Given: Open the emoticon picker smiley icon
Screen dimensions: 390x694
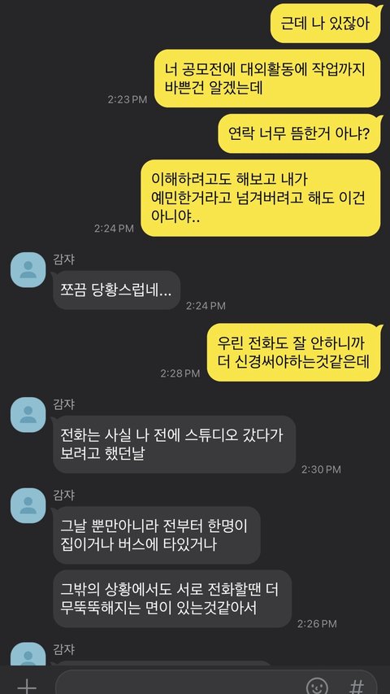Looking at the screenshot, I should tap(317, 686).
